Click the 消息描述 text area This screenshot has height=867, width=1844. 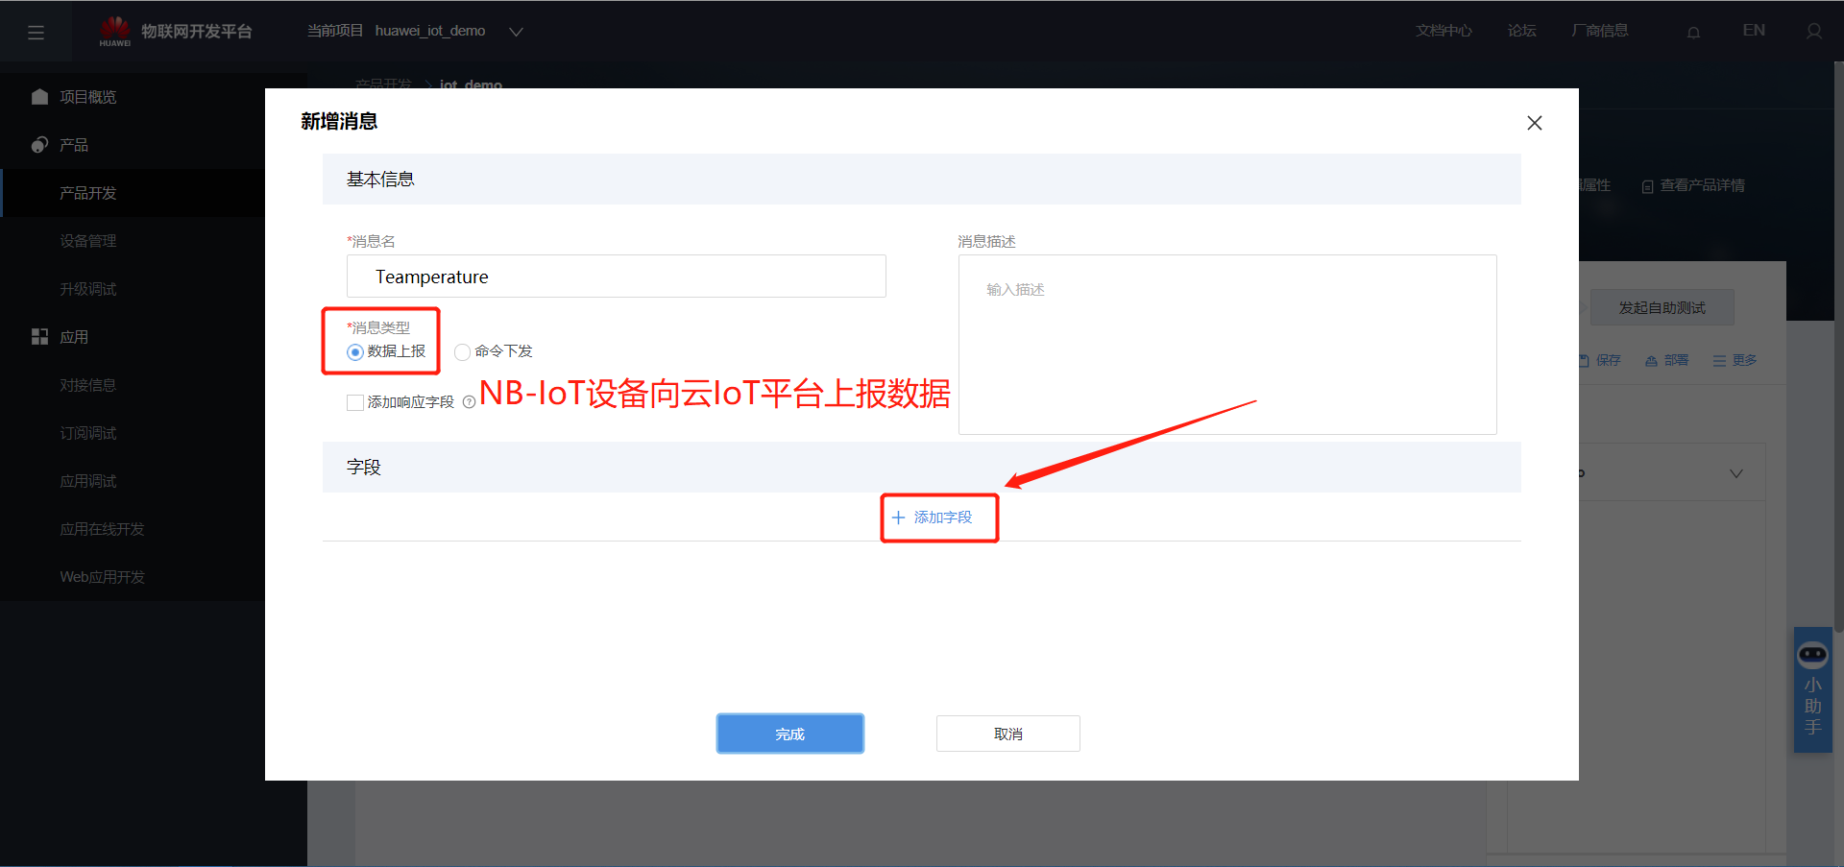1227,345
